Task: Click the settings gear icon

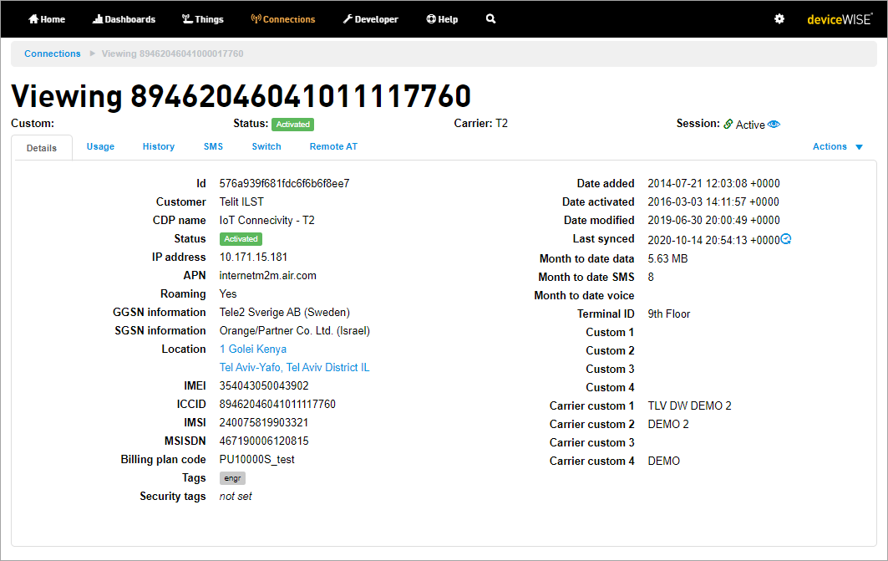Action: click(x=779, y=18)
